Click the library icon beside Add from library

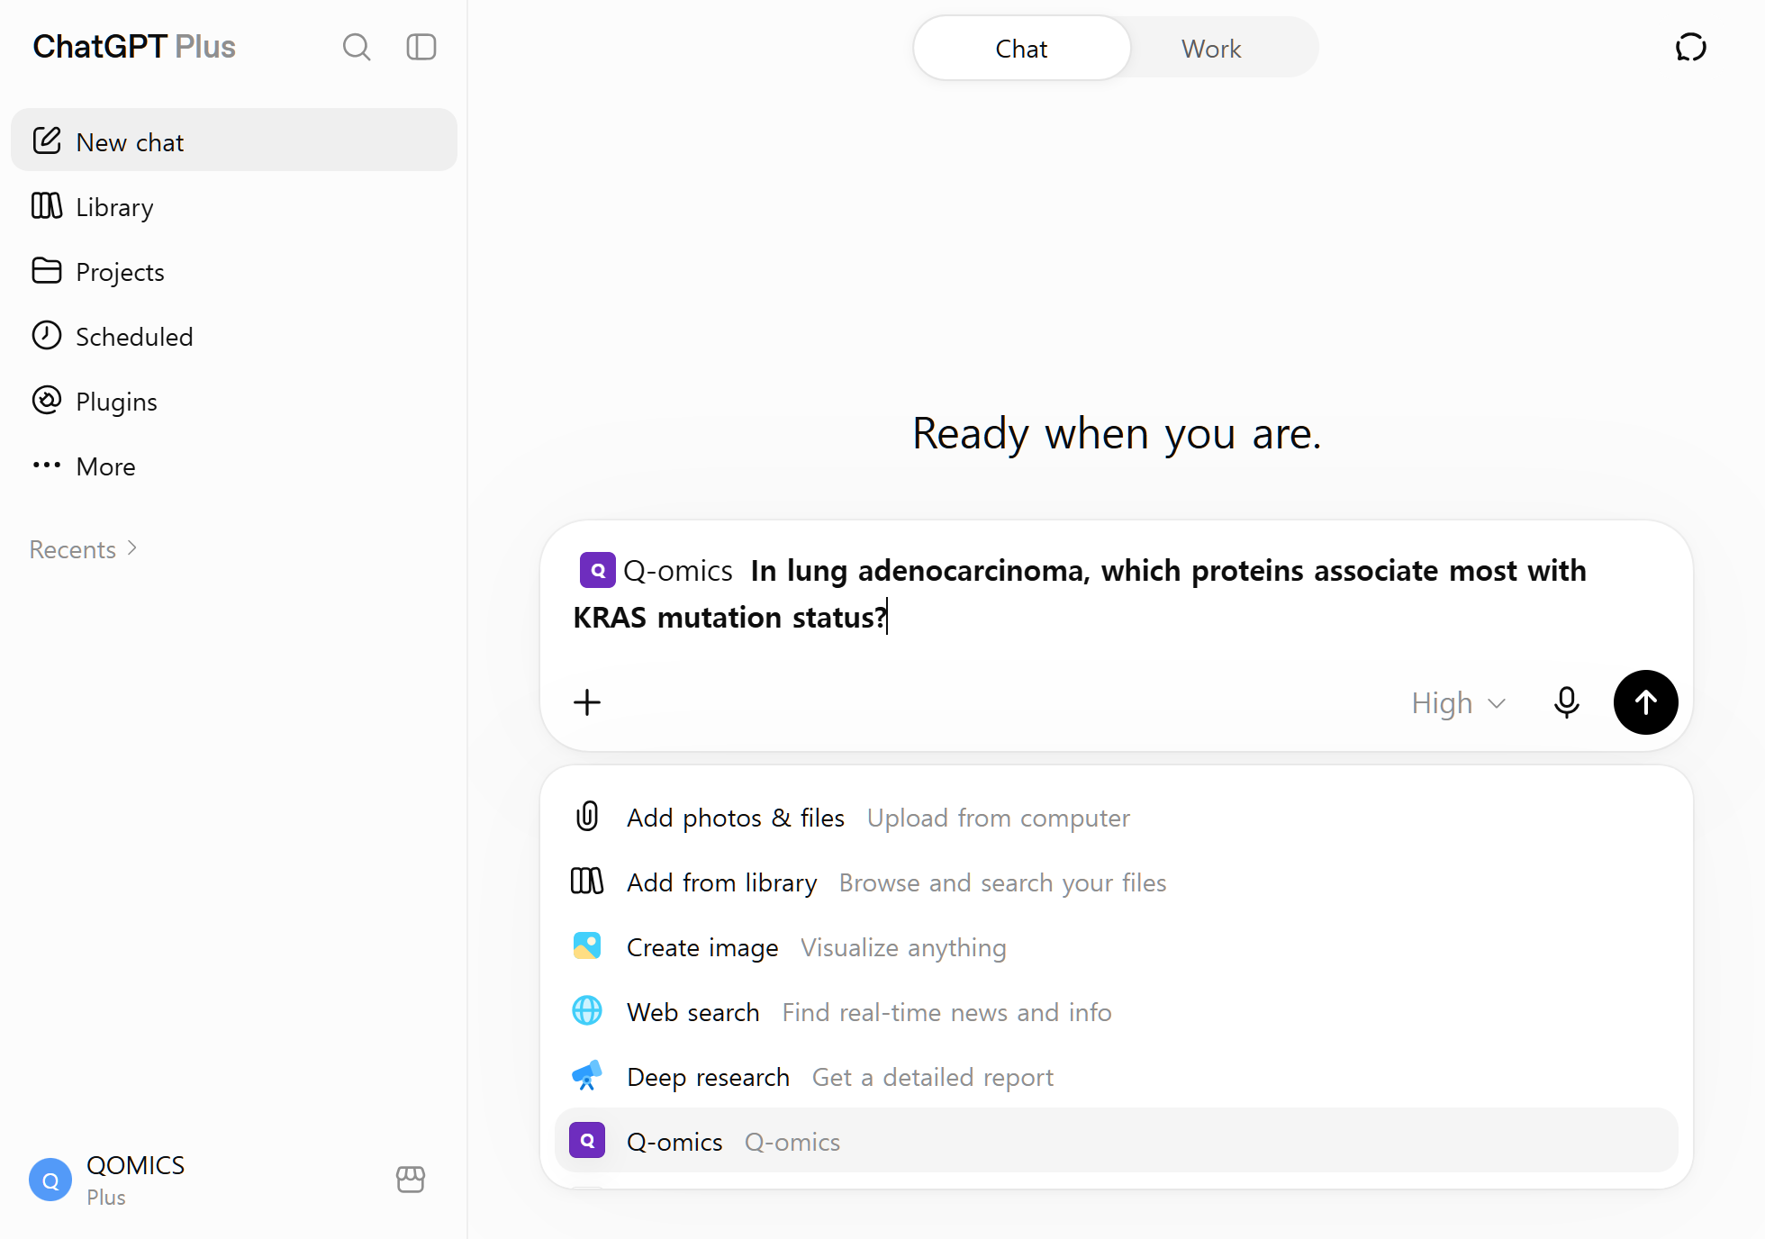click(x=587, y=881)
